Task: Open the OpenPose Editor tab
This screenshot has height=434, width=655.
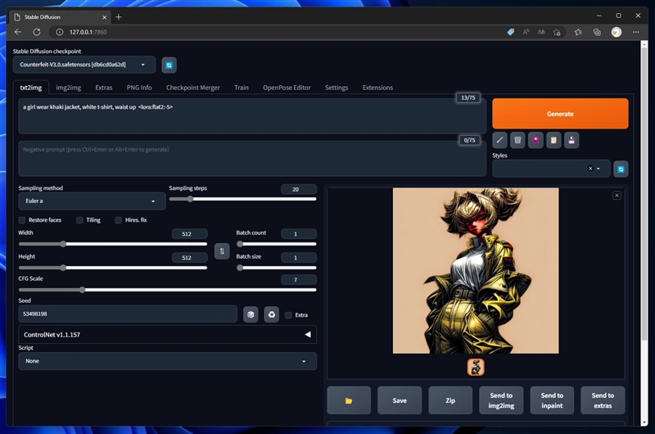Action: (287, 88)
